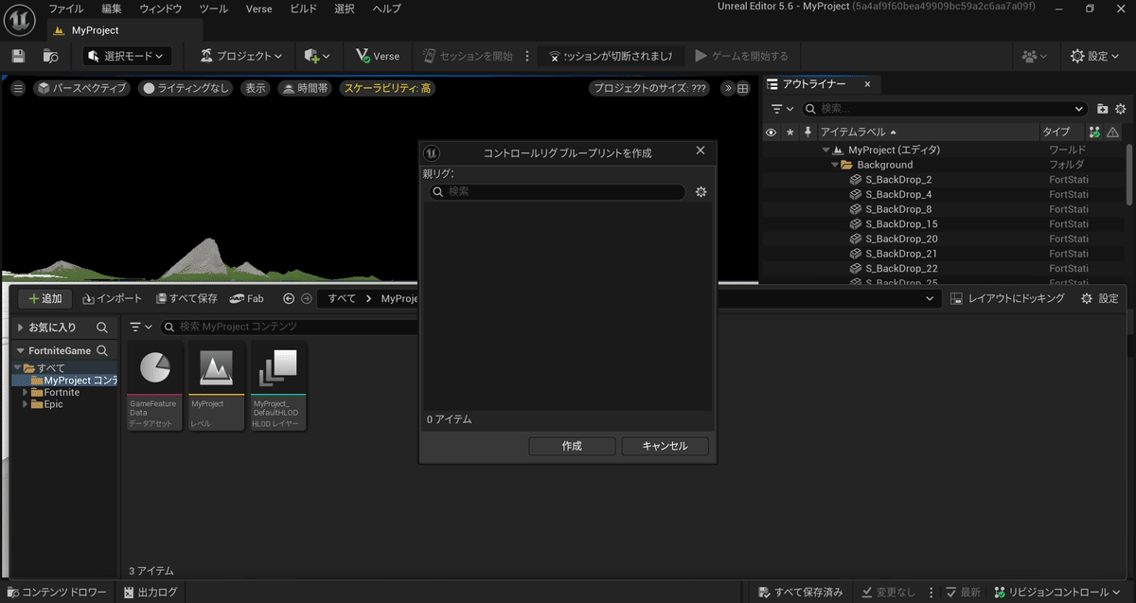
Task: Open Fab from content drawer toolbar
Action: tap(247, 299)
